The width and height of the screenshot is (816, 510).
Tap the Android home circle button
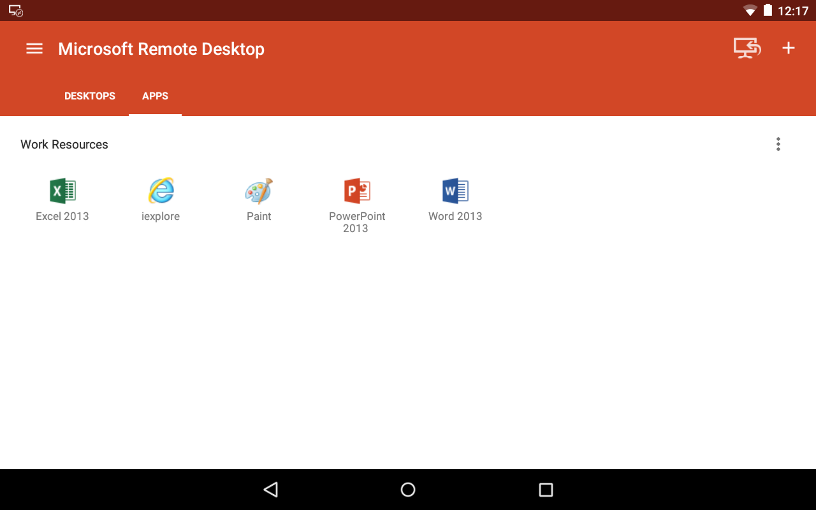[x=407, y=490]
